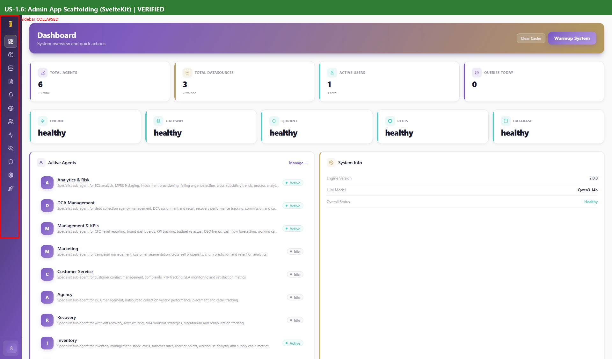Open the globe sidebar icon
The height and width of the screenshot is (359, 612).
pyautogui.click(x=11, y=108)
